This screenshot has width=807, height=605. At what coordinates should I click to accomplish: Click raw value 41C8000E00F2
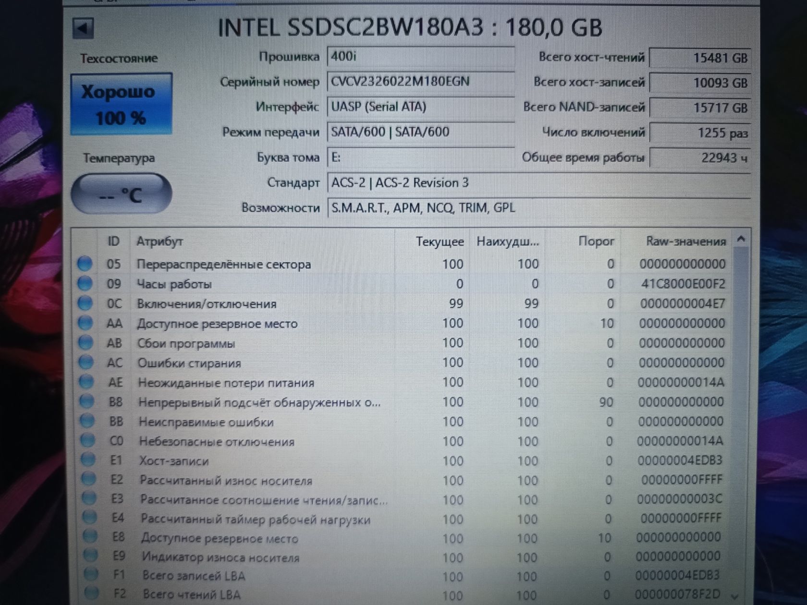pyautogui.click(x=683, y=284)
